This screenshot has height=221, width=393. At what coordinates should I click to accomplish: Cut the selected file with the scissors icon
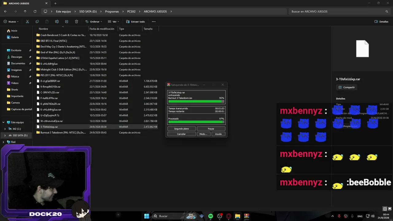pyautogui.click(x=27, y=21)
